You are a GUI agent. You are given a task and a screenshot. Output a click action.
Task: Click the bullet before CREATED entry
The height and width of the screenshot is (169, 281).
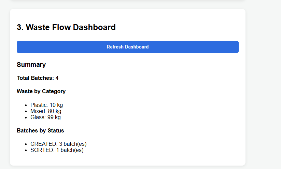click(26, 144)
